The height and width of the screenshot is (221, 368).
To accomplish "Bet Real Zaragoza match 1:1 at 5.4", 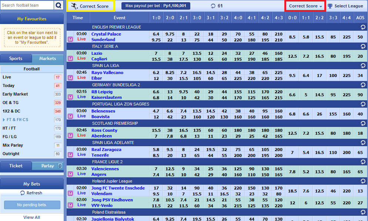I will pos(306,153).
